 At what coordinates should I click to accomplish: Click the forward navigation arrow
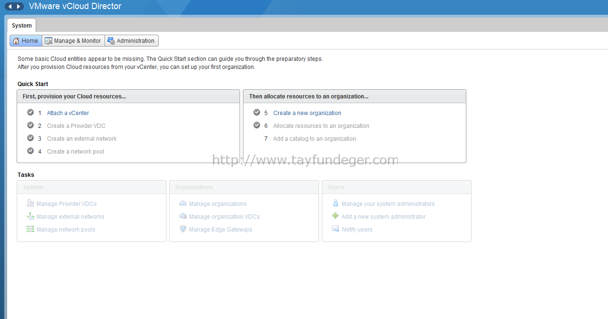(19, 7)
